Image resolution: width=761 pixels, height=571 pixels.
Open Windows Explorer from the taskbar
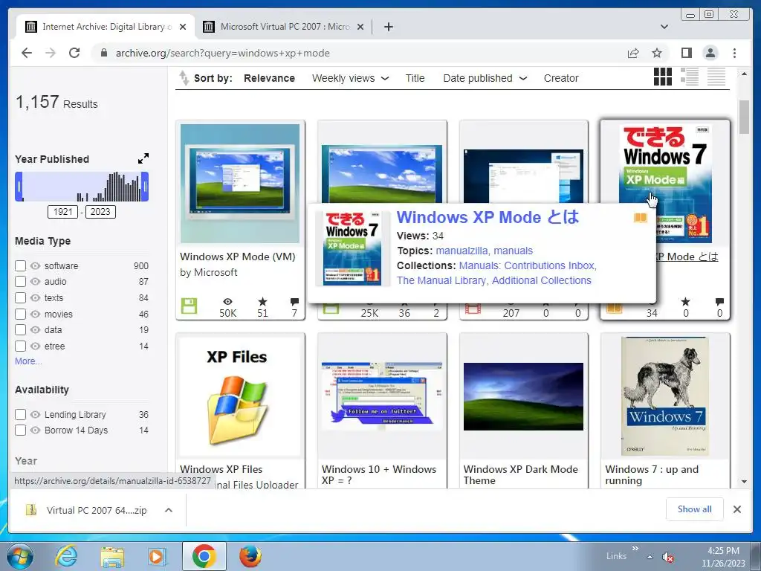point(112,556)
